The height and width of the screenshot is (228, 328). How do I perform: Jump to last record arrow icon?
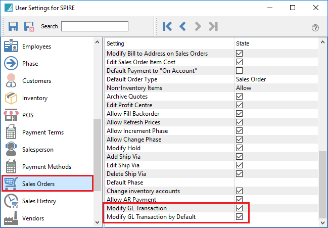click(x=213, y=26)
